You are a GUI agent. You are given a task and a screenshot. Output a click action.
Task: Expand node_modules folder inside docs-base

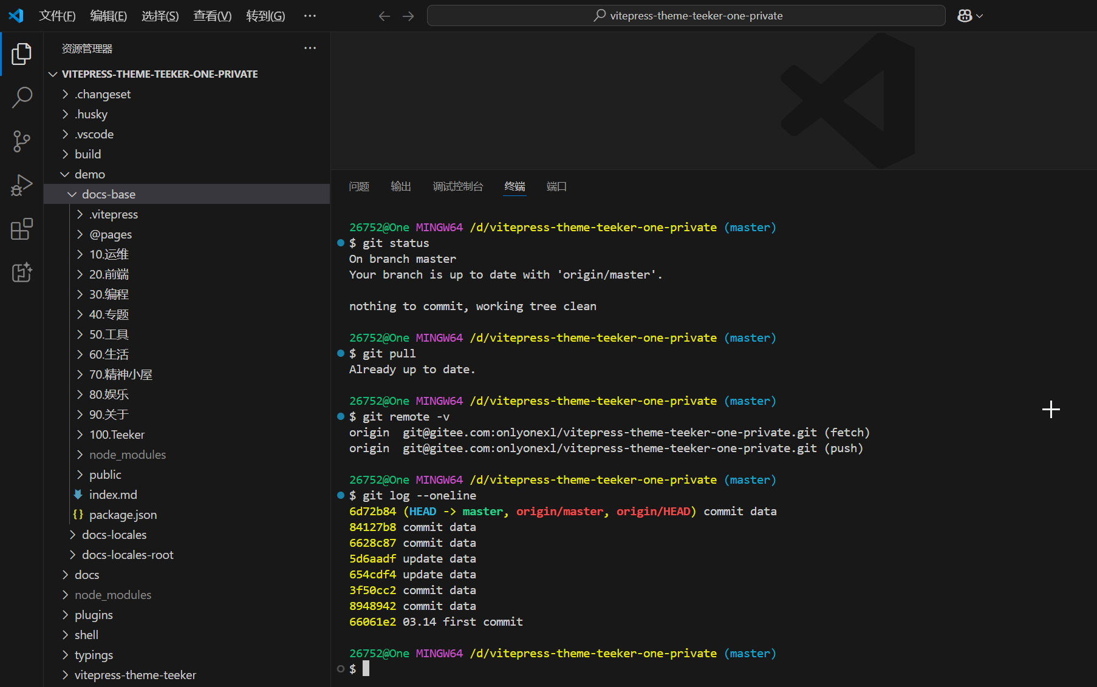187,455
